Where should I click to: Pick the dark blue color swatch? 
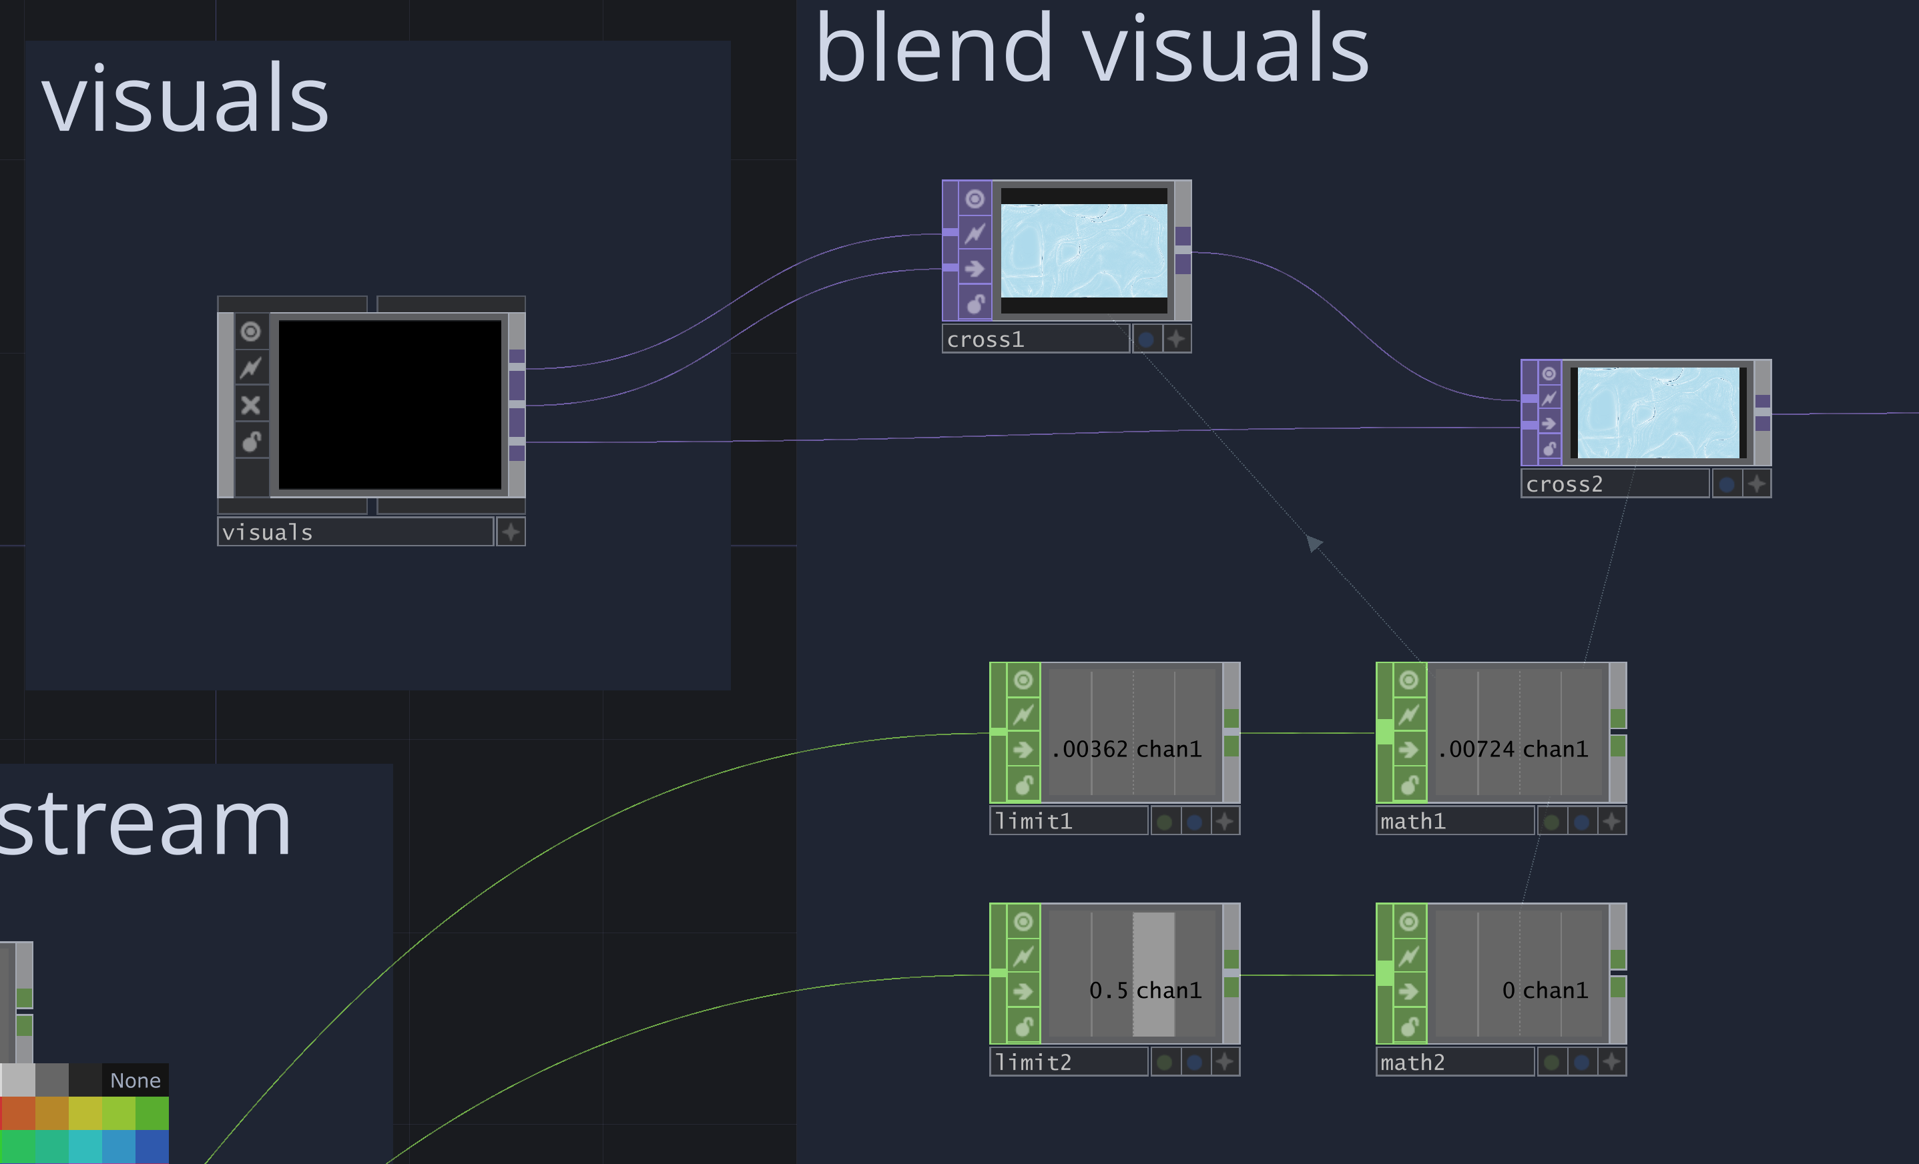(x=152, y=1147)
